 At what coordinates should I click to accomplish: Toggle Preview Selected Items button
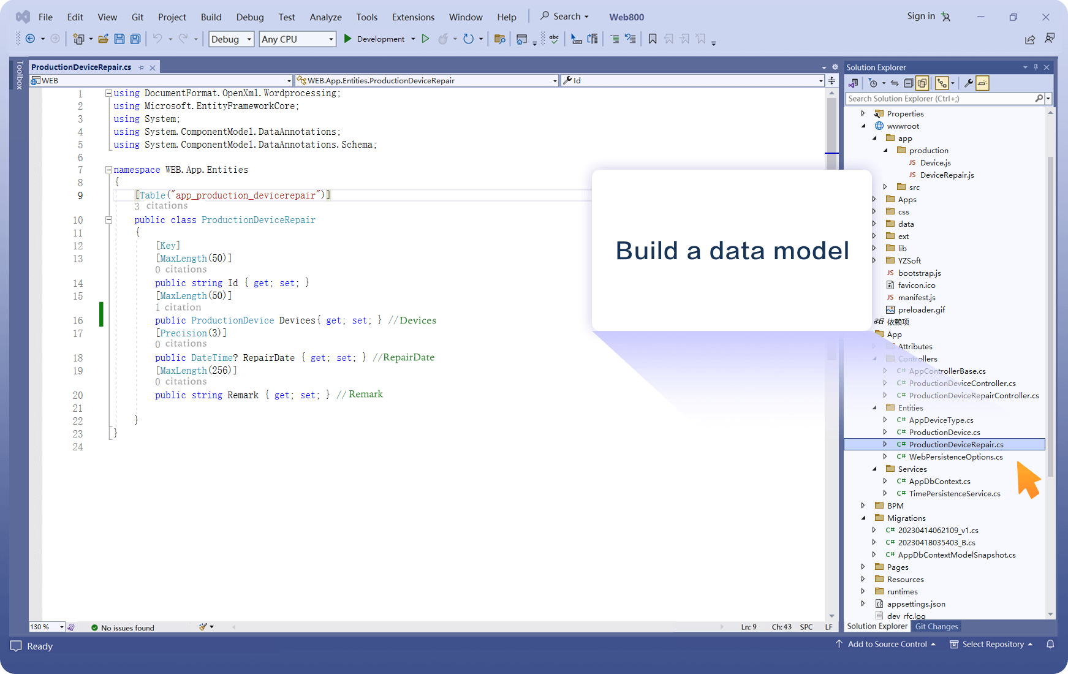click(982, 83)
